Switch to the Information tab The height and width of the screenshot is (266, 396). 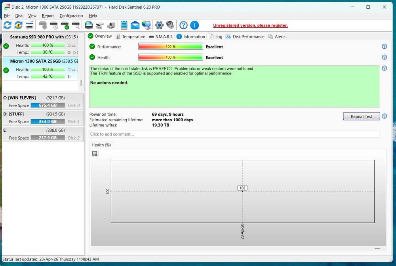point(191,36)
